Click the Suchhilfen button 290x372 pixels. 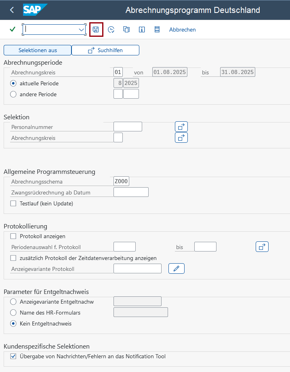pos(105,50)
